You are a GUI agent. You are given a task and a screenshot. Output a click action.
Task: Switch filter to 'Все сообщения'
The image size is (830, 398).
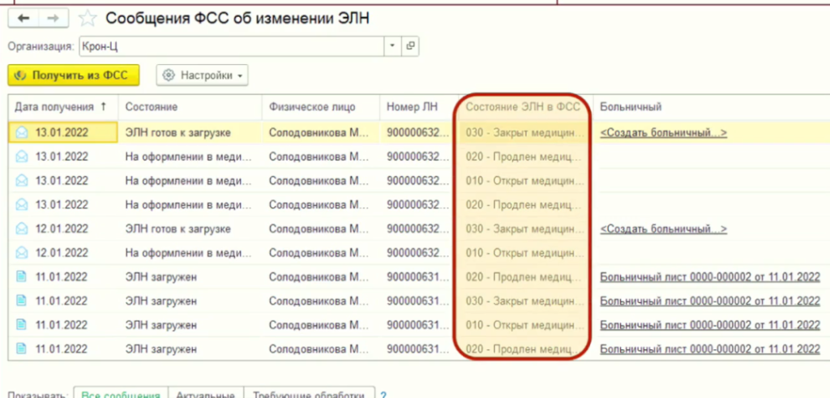click(120, 394)
